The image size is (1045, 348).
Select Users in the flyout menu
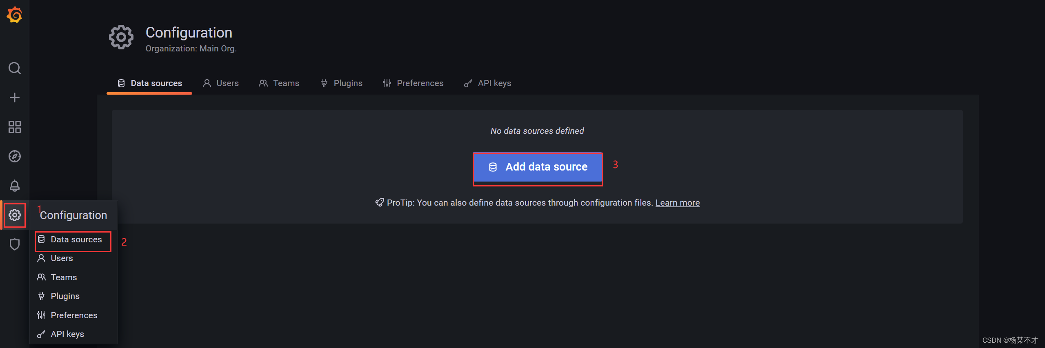pos(73,258)
